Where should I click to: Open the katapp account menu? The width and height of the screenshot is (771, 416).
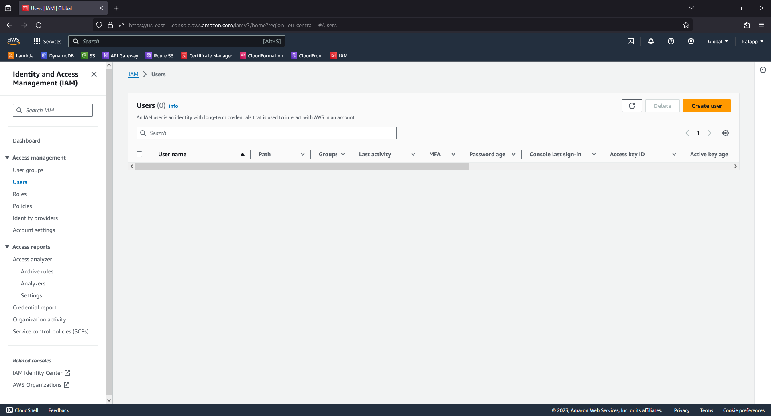[753, 41]
